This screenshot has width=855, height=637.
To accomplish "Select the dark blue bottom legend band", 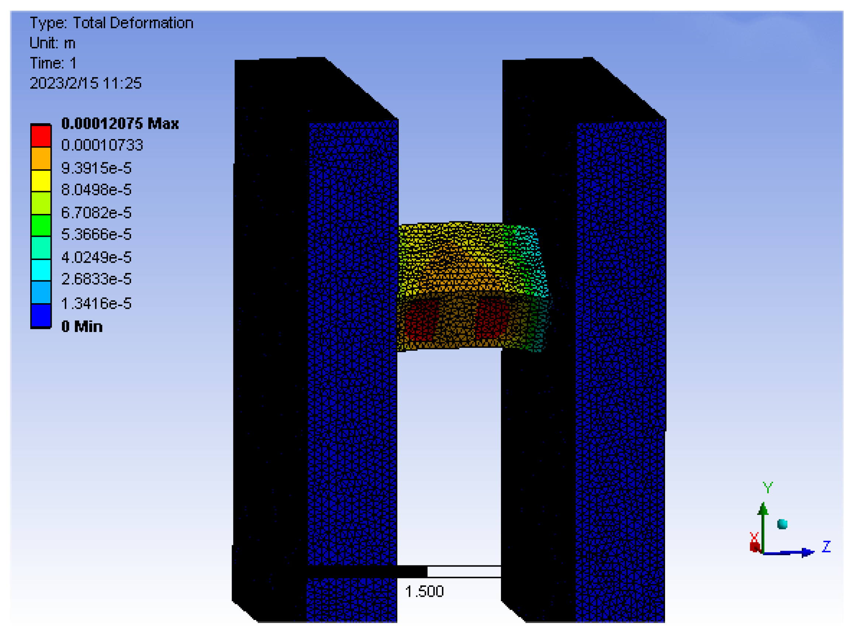I will (41, 315).
